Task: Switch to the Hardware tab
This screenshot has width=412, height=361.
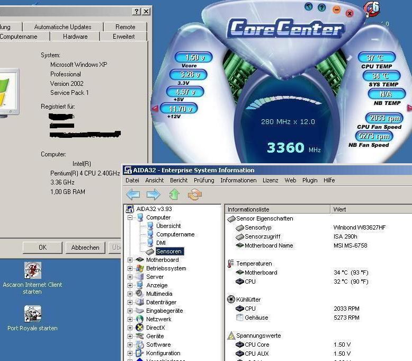Action: pyautogui.click(x=75, y=37)
